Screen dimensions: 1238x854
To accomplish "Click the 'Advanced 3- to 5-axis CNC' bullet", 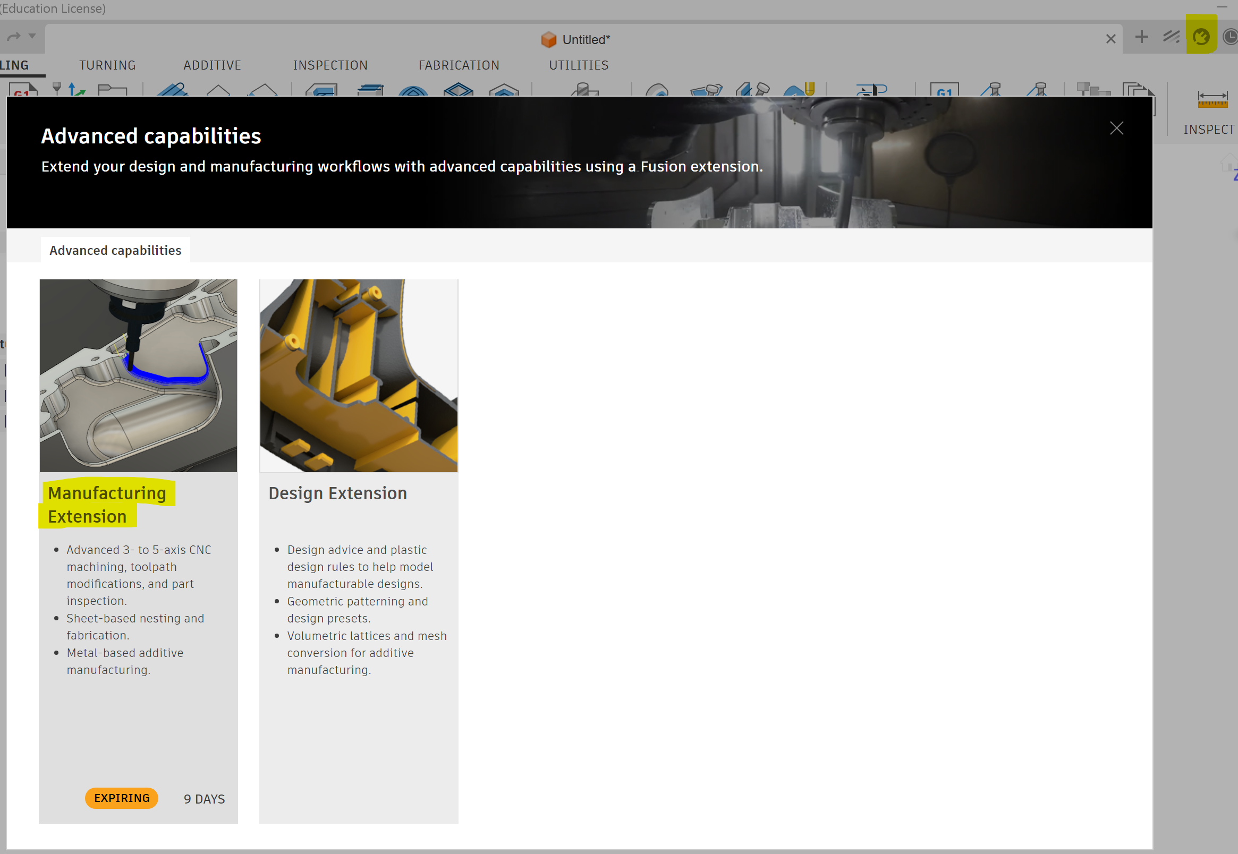I will pos(139,575).
